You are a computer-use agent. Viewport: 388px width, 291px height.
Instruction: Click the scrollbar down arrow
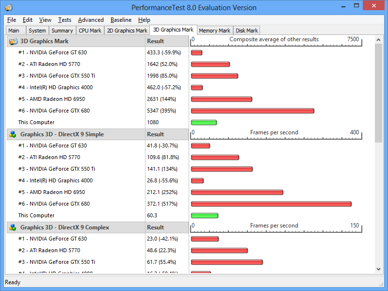point(378,269)
